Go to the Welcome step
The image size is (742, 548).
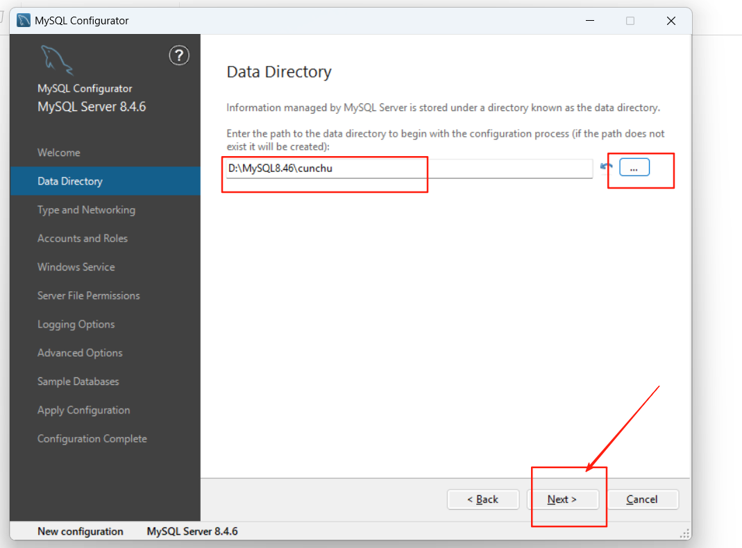pyautogui.click(x=59, y=153)
